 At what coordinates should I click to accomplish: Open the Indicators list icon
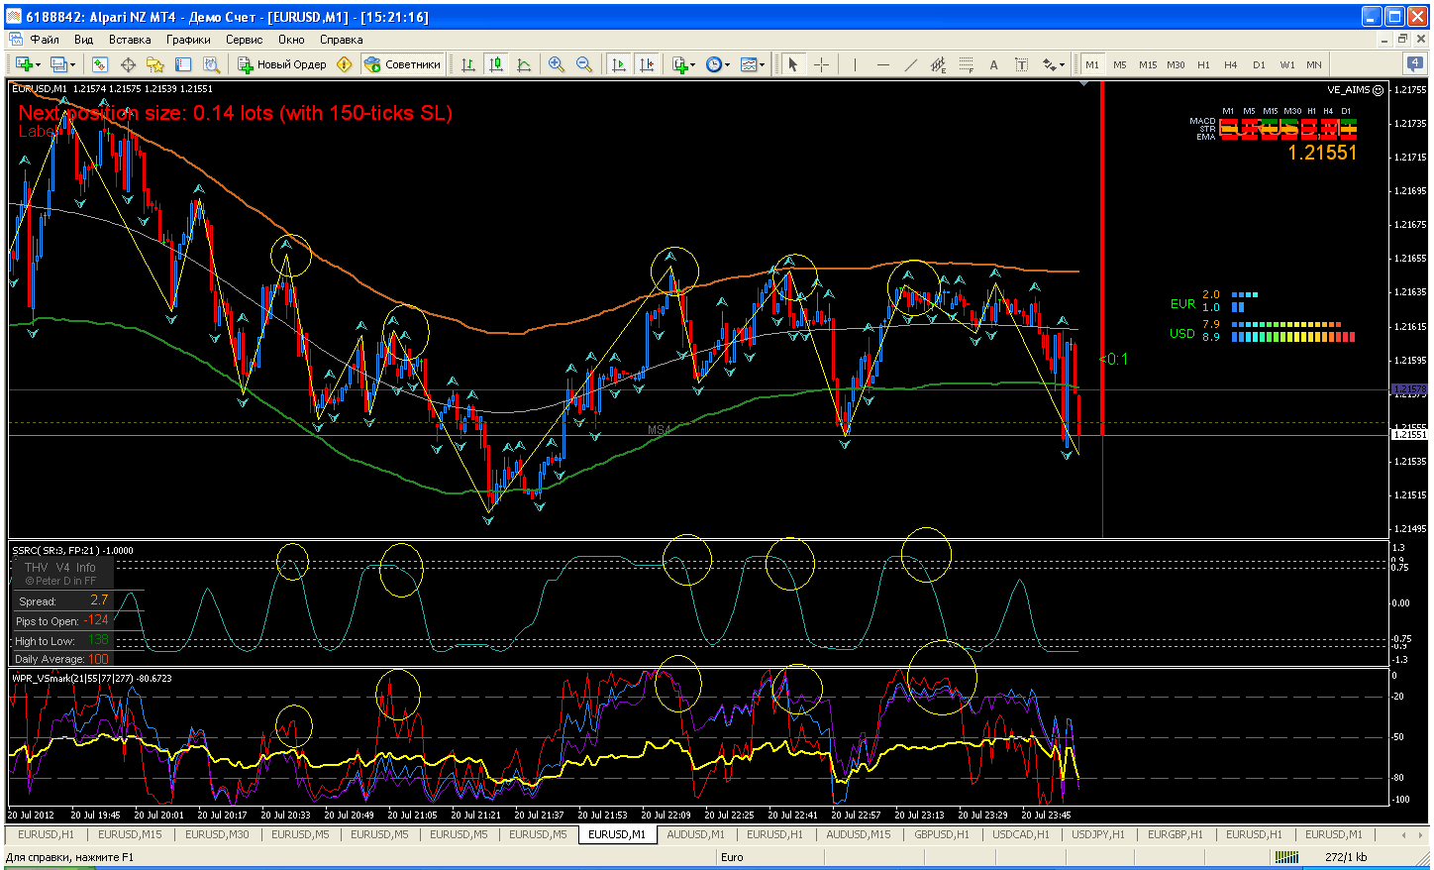point(679,64)
